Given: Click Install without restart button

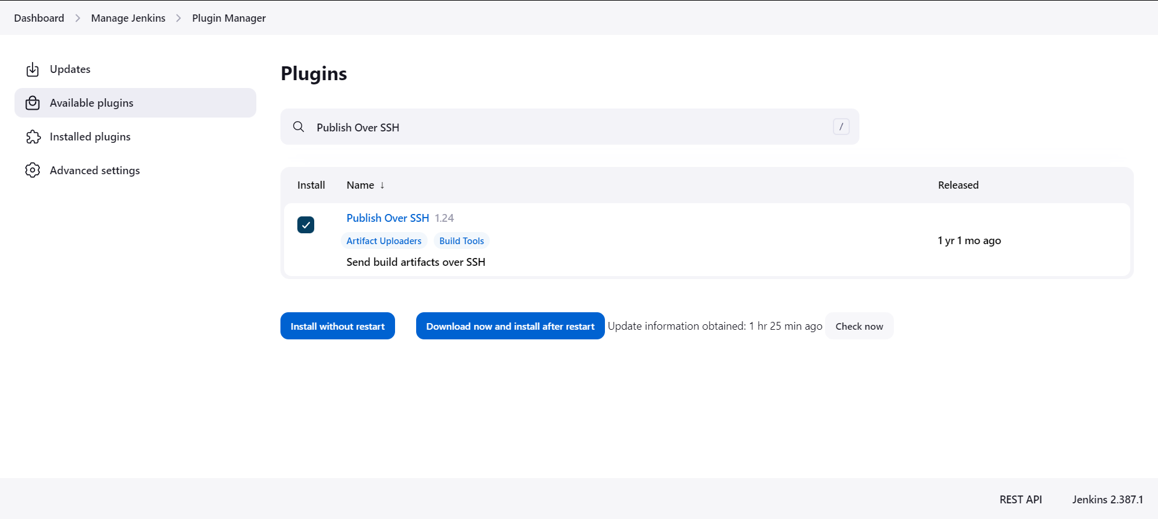Looking at the screenshot, I should click(338, 326).
